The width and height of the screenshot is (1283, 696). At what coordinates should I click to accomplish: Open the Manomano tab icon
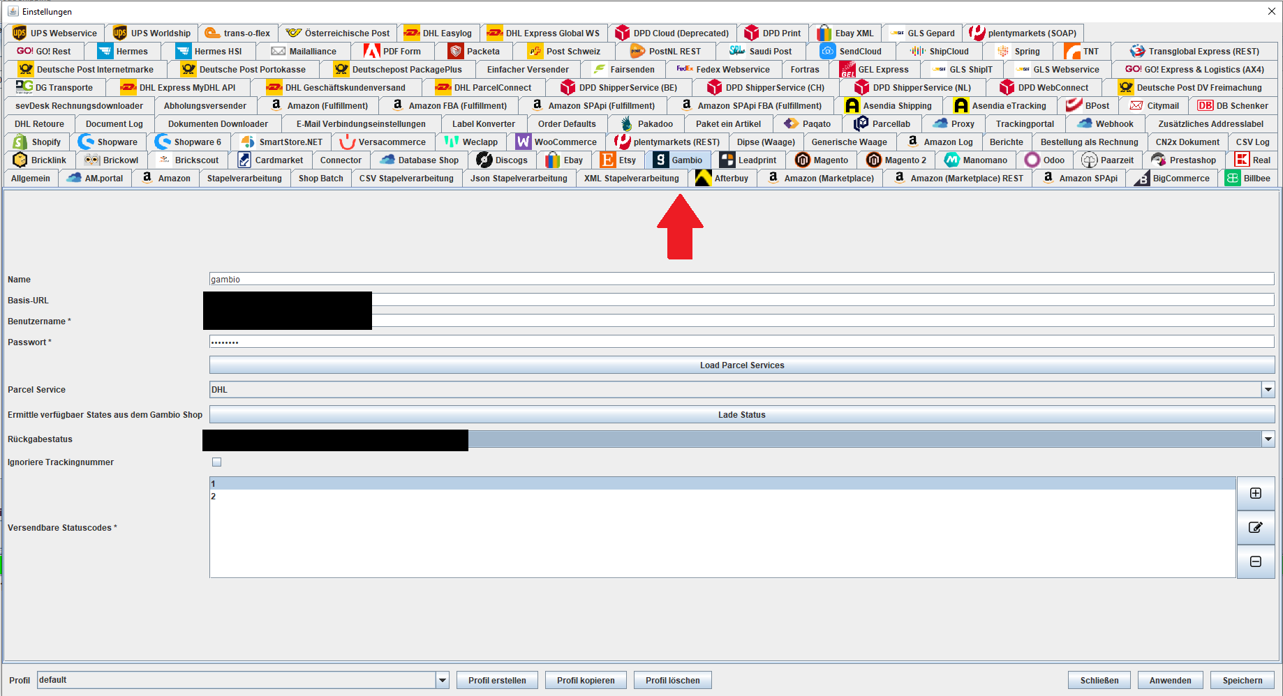(x=951, y=160)
